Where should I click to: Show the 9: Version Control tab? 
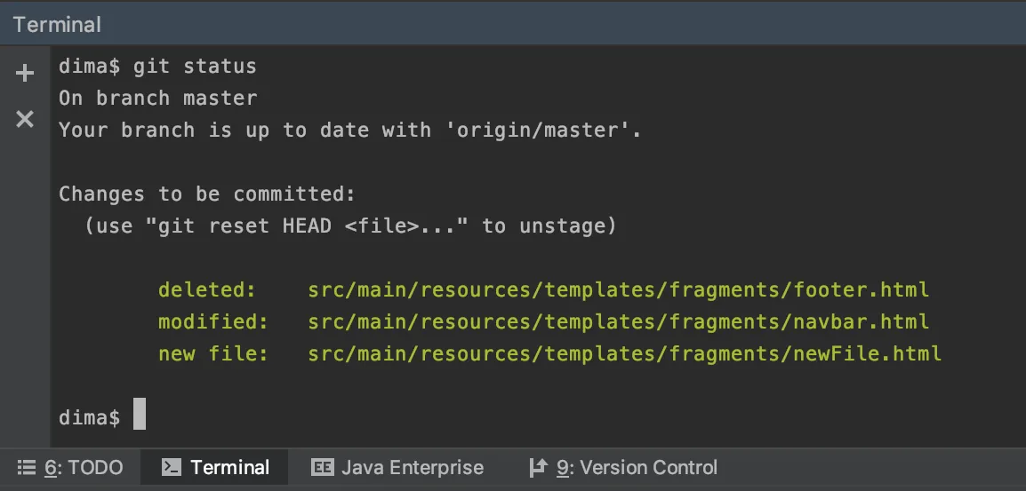pyautogui.click(x=637, y=467)
